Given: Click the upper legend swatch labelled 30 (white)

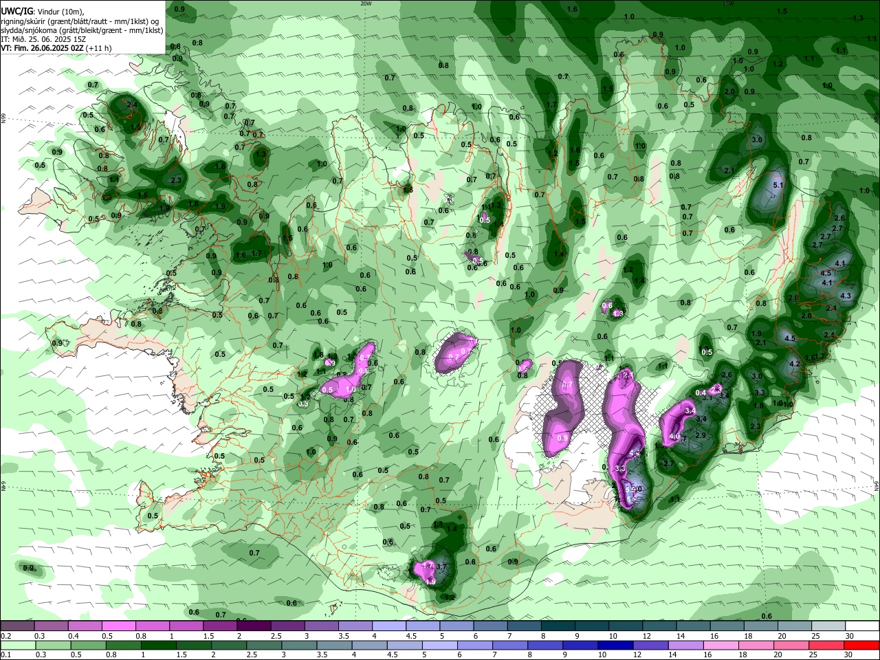Looking at the screenshot, I should [x=863, y=626].
